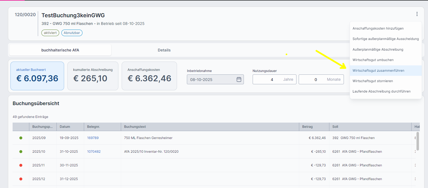Click 'Wirtschaftsgut zusammenführen' menu item
428x188 pixels.
click(x=378, y=71)
